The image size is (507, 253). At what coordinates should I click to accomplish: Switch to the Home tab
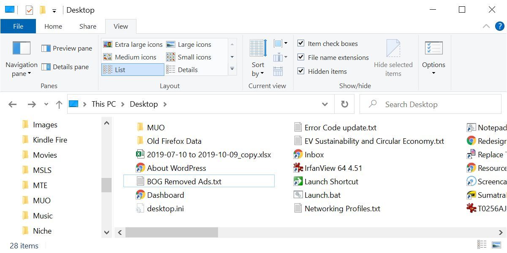click(x=53, y=26)
